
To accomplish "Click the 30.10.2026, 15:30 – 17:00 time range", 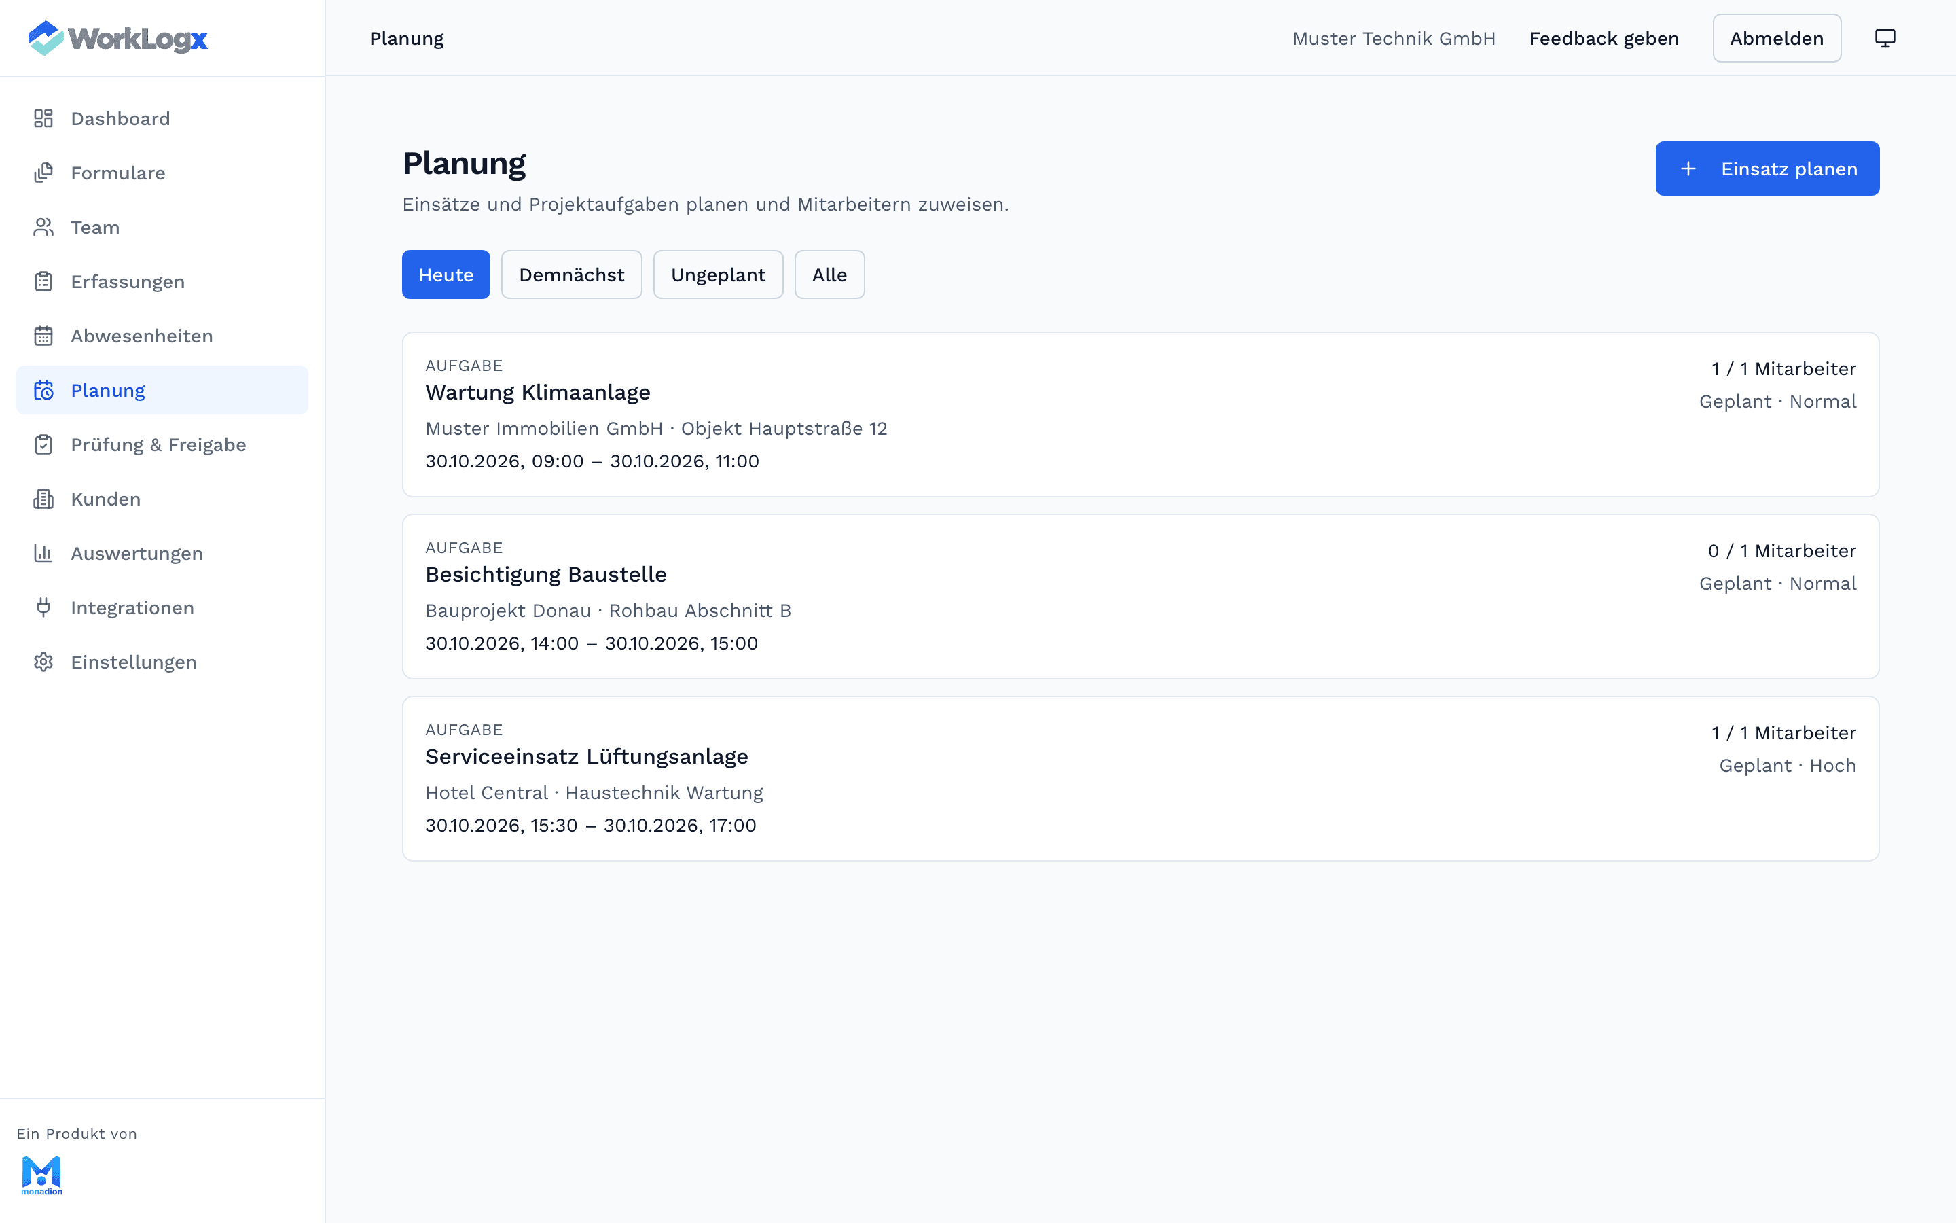I will click(591, 825).
